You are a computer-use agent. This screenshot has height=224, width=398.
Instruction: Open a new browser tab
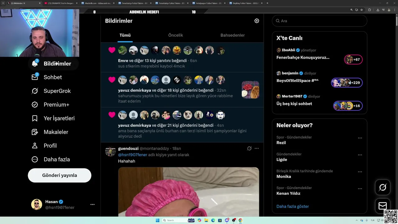click(267, 3)
